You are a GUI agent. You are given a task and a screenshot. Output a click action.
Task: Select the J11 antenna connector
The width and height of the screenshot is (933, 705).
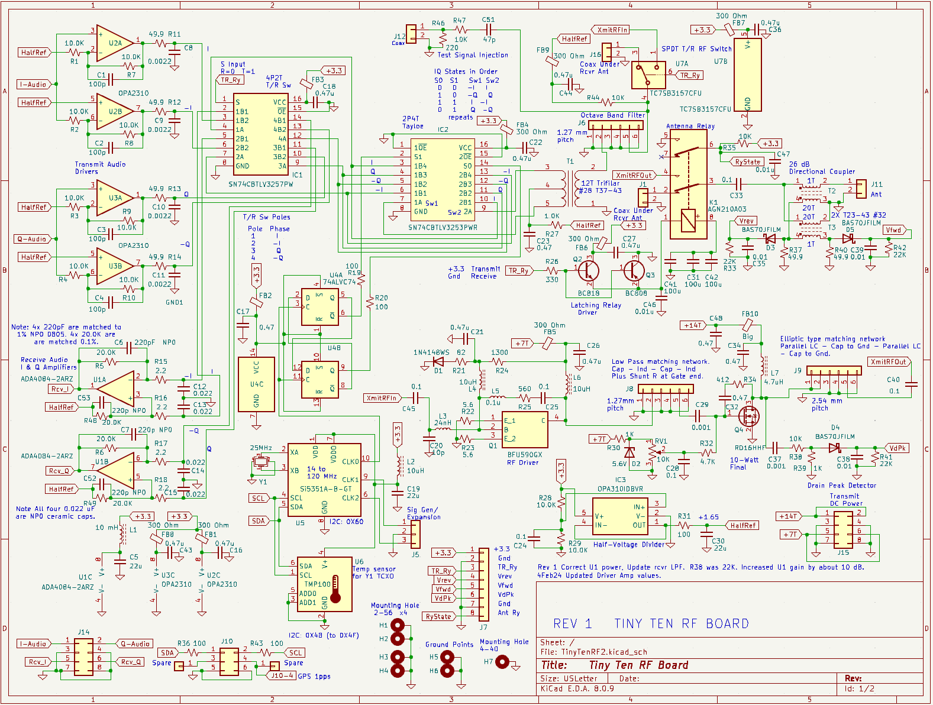click(861, 189)
